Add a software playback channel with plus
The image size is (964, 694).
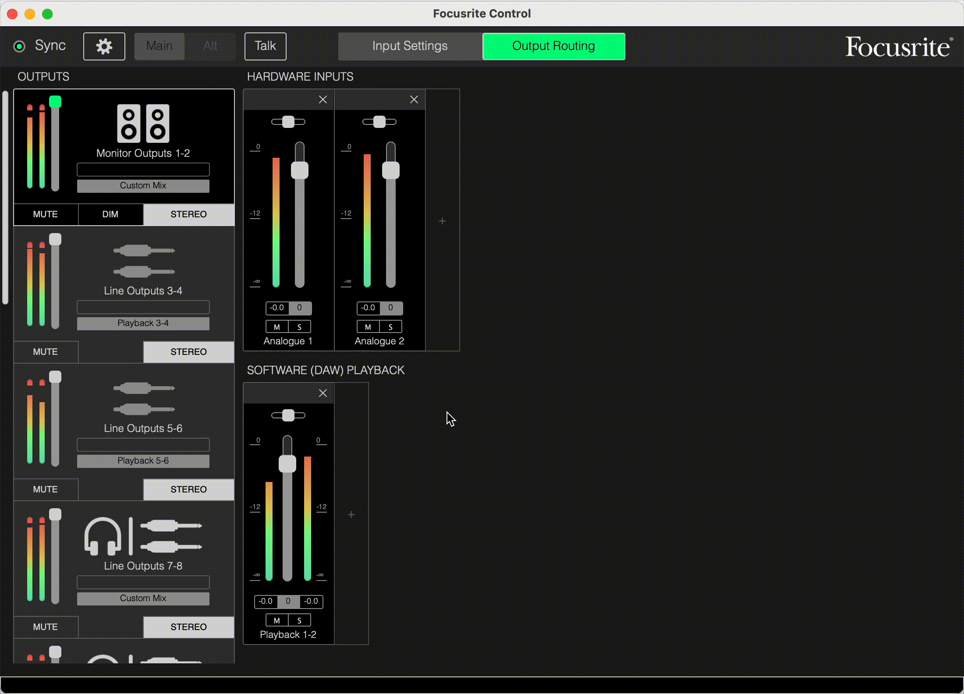tap(351, 514)
